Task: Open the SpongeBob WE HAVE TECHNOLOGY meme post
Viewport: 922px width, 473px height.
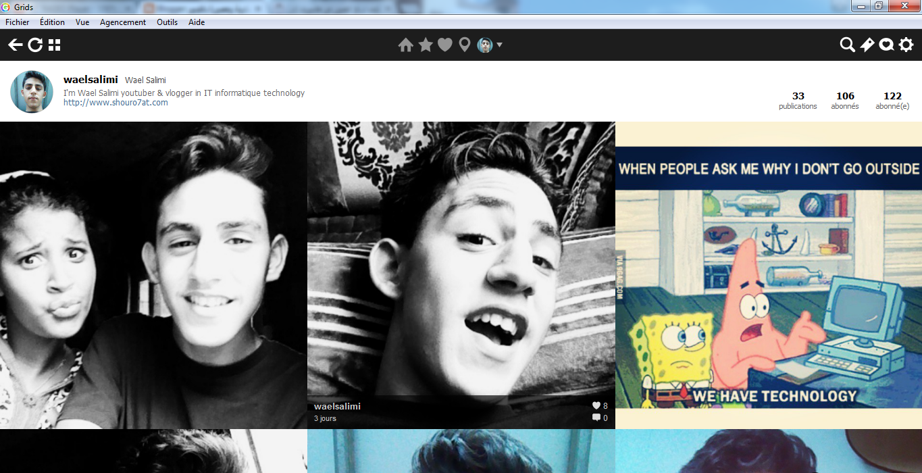Action: pyautogui.click(x=769, y=275)
